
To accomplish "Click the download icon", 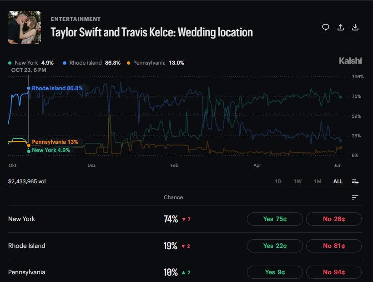I will coord(355,27).
